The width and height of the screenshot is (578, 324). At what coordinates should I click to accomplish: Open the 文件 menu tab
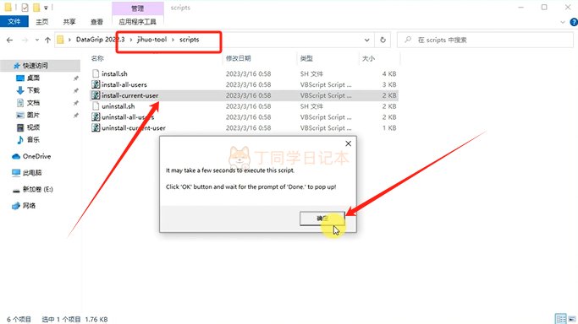click(14, 22)
